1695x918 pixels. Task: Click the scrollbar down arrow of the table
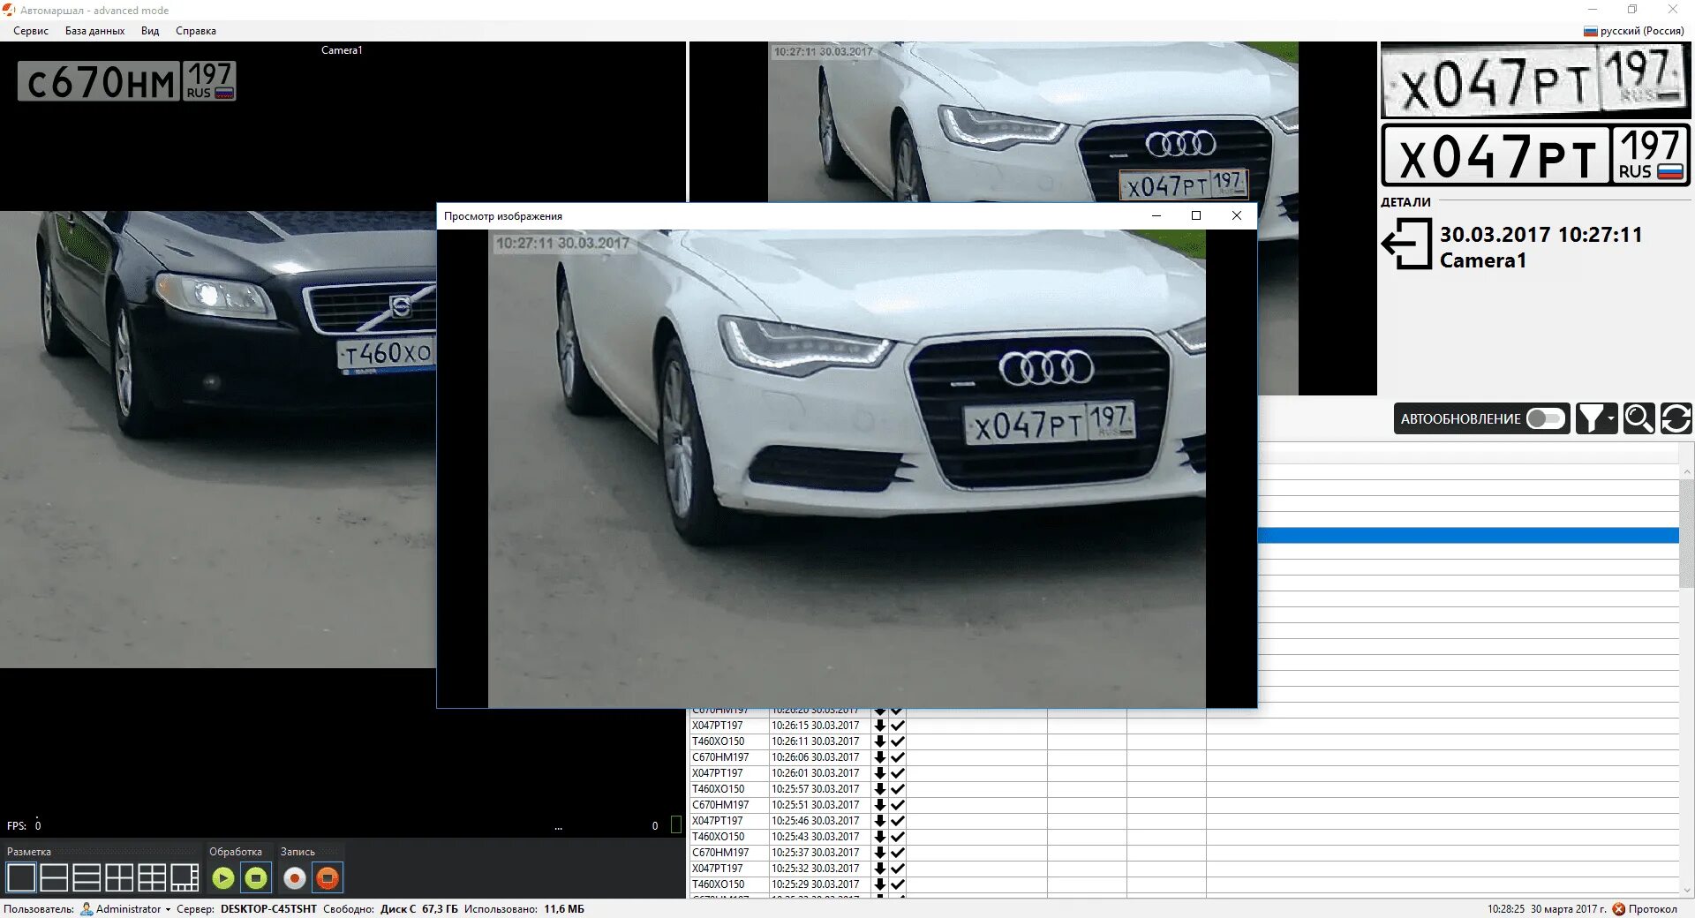click(1687, 890)
